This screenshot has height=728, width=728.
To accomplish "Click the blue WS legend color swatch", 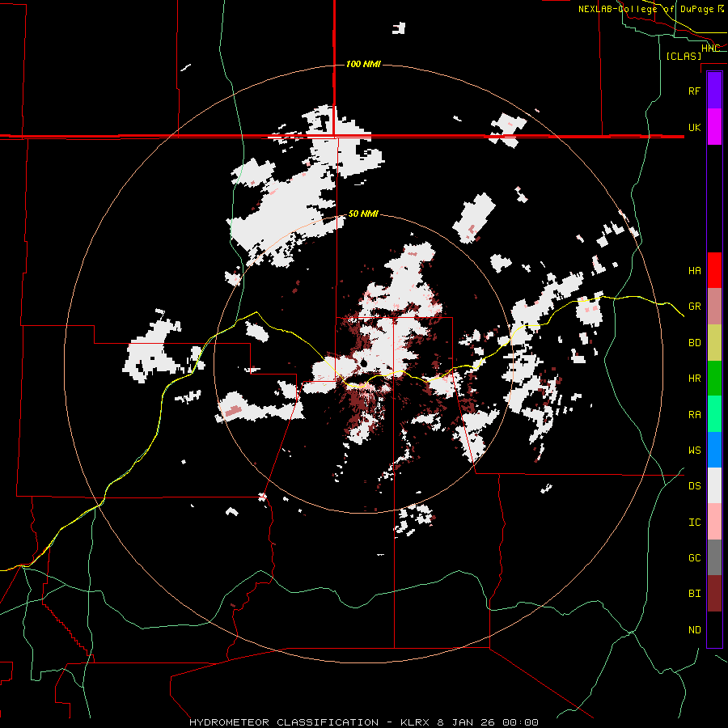I will click(714, 450).
